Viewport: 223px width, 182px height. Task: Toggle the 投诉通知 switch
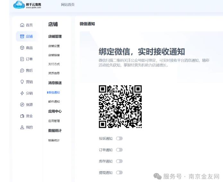point(119,138)
